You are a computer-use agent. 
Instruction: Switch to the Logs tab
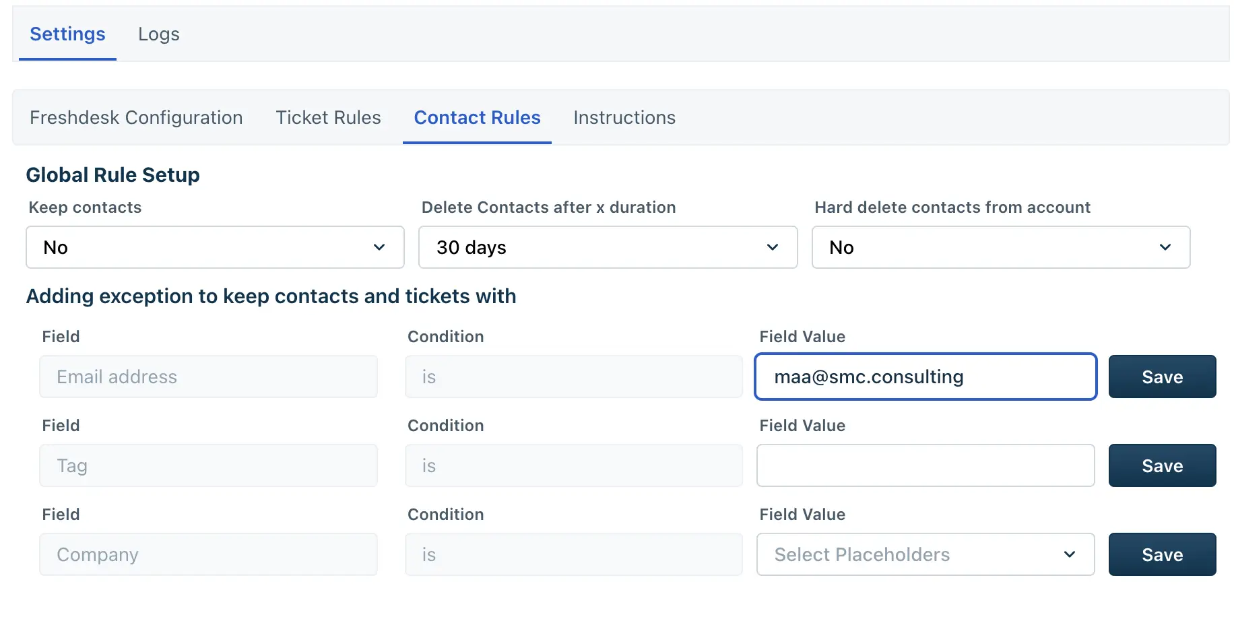click(x=159, y=34)
